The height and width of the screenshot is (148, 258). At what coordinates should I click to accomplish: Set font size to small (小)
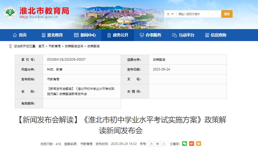pos(163,144)
